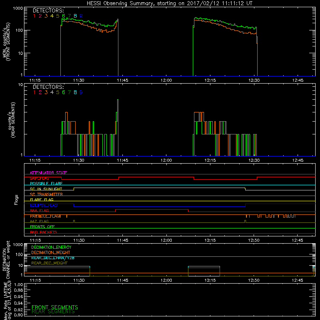Click 11:30 tick label under front segments plot
The height and width of the screenshot is (320, 320).
[78, 80]
